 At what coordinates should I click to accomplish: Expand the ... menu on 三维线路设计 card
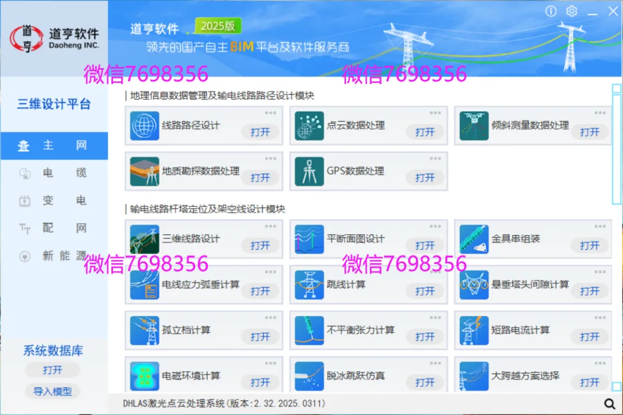[x=271, y=227]
